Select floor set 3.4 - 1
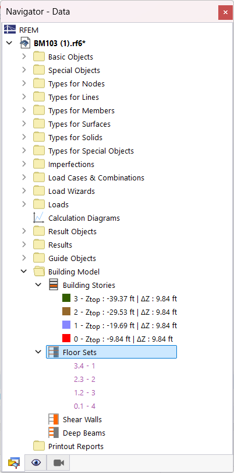The width and height of the screenshot is (234, 473). click(x=84, y=366)
